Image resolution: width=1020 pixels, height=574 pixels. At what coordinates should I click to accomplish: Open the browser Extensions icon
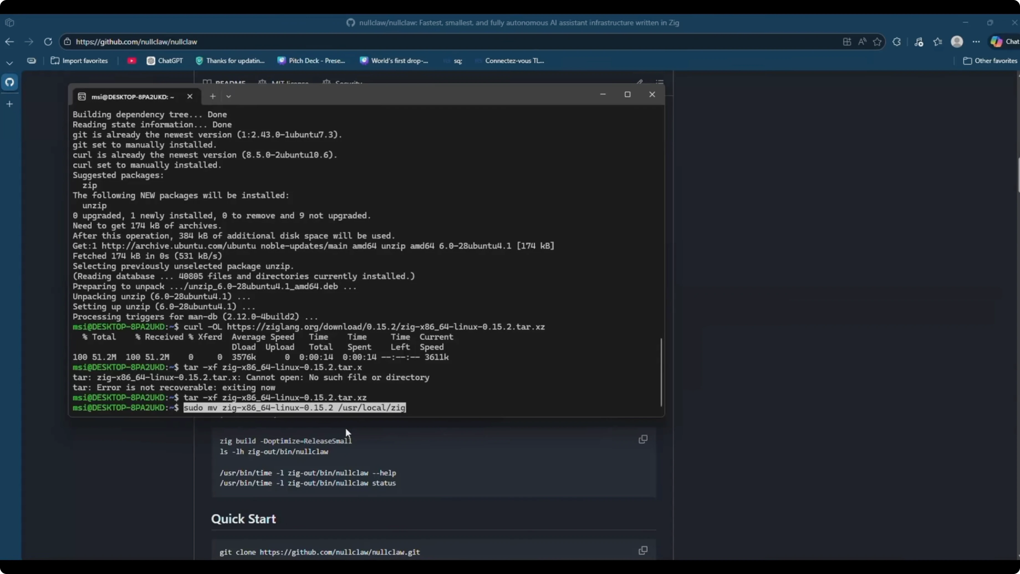click(896, 42)
